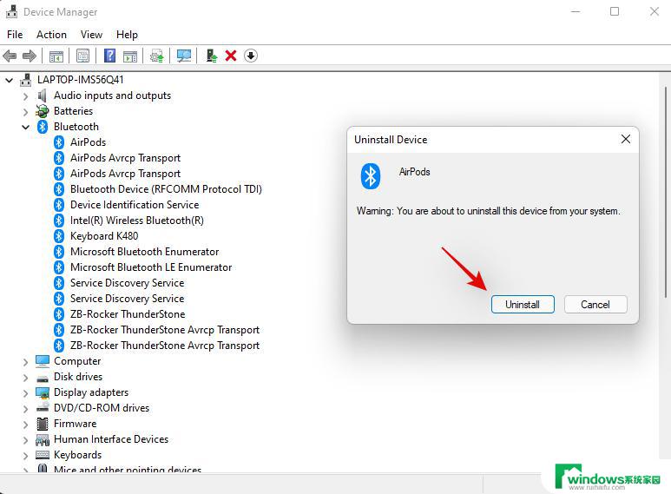The width and height of the screenshot is (671, 494).
Task: Collapse the Bluetooth category
Action: click(x=26, y=127)
